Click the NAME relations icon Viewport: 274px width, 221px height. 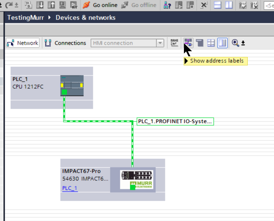pos(174,43)
